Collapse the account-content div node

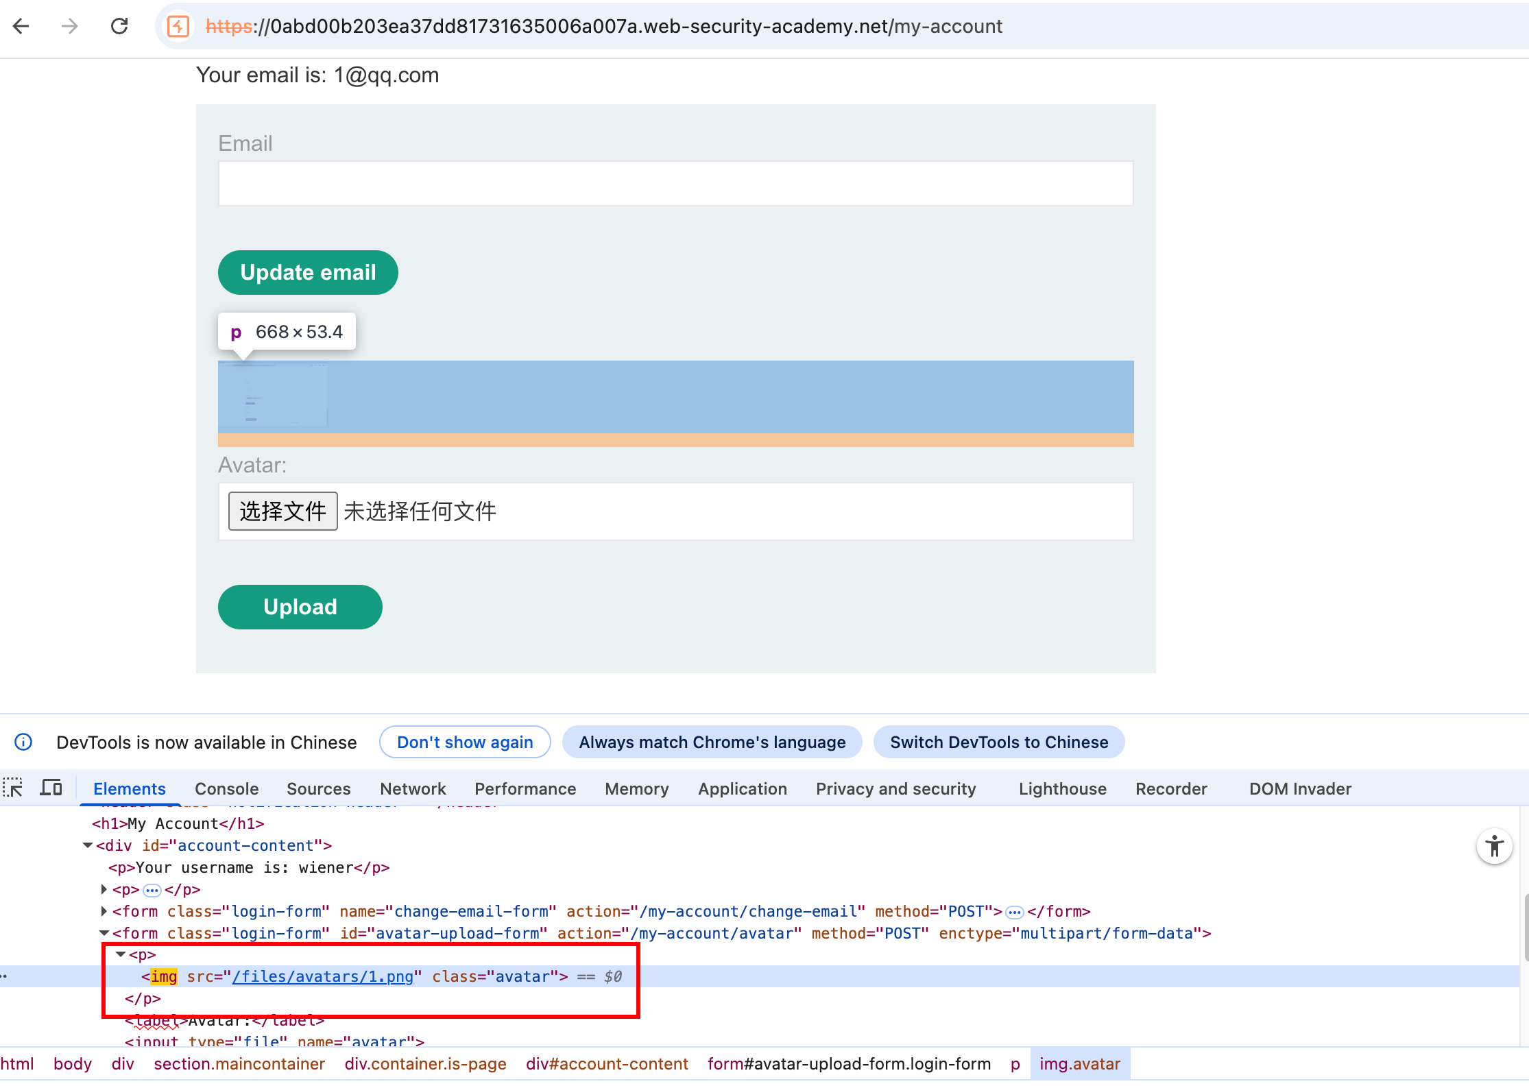pyautogui.click(x=88, y=845)
